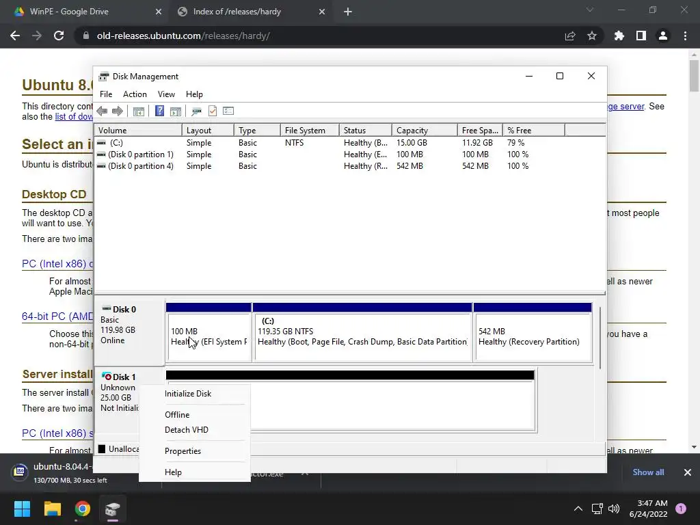Expand the hidden tray icons chevron
The width and height of the screenshot is (700, 525).
click(x=578, y=509)
